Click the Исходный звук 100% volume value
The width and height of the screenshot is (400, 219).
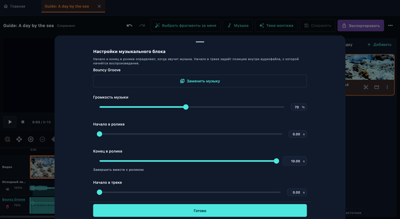tap(18, 188)
